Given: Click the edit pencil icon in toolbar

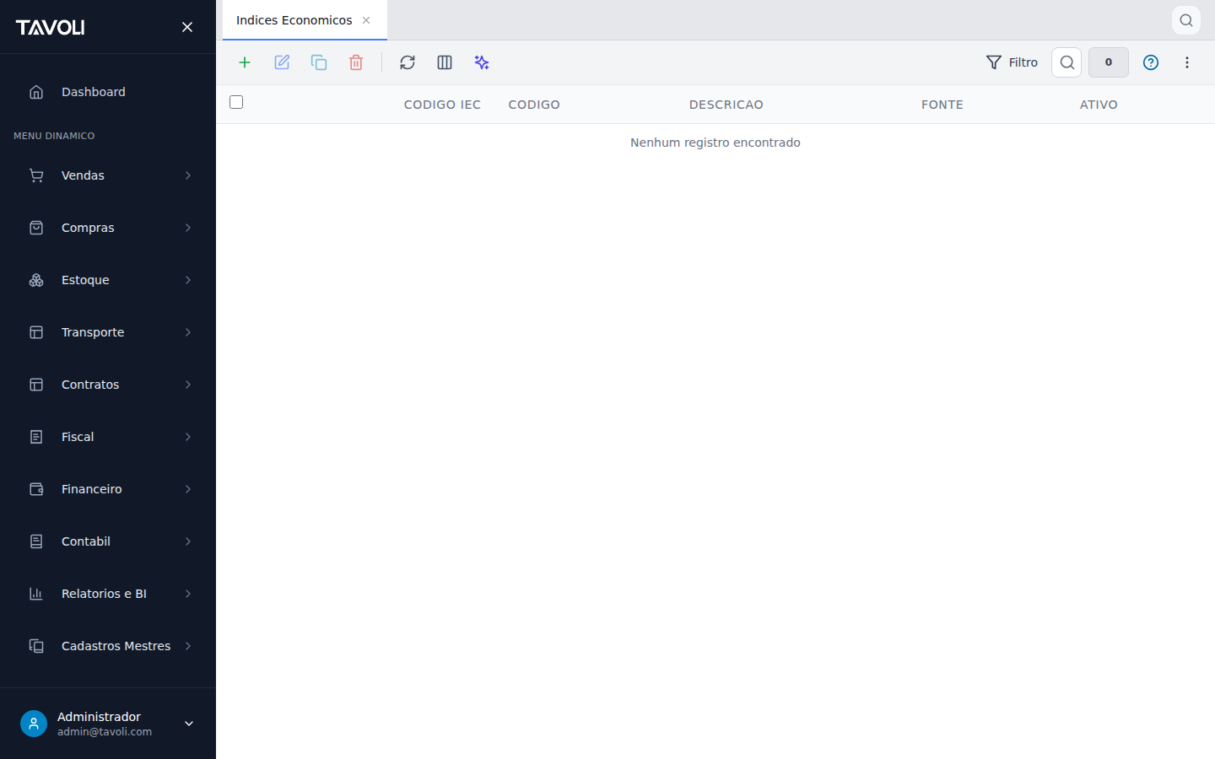Looking at the screenshot, I should pos(282,62).
